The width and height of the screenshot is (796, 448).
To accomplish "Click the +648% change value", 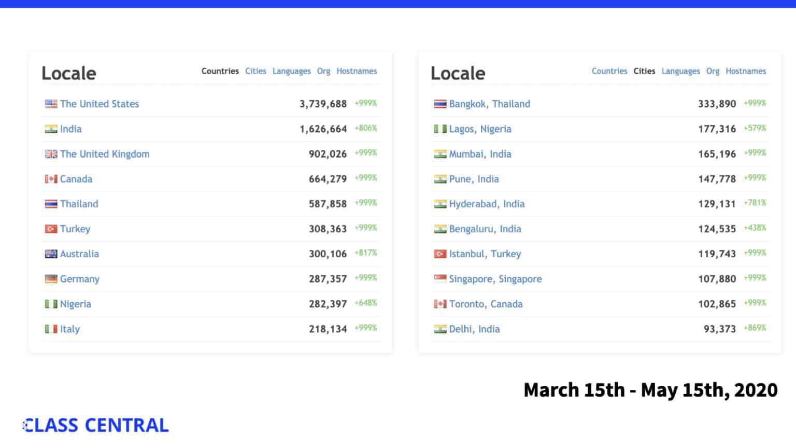I will 366,303.
